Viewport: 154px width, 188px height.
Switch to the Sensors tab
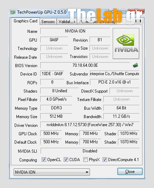pos(48,22)
